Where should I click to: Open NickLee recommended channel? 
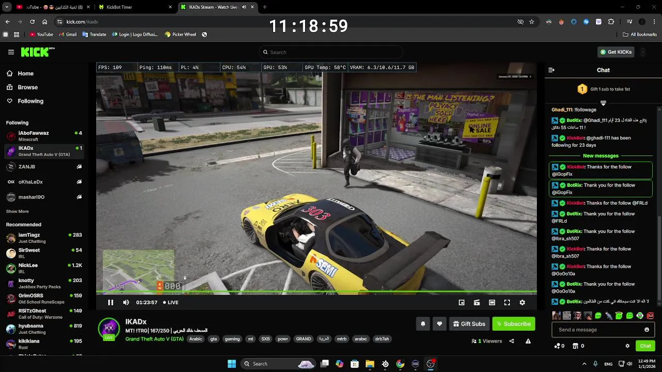pyautogui.click(x=44, y=268)
